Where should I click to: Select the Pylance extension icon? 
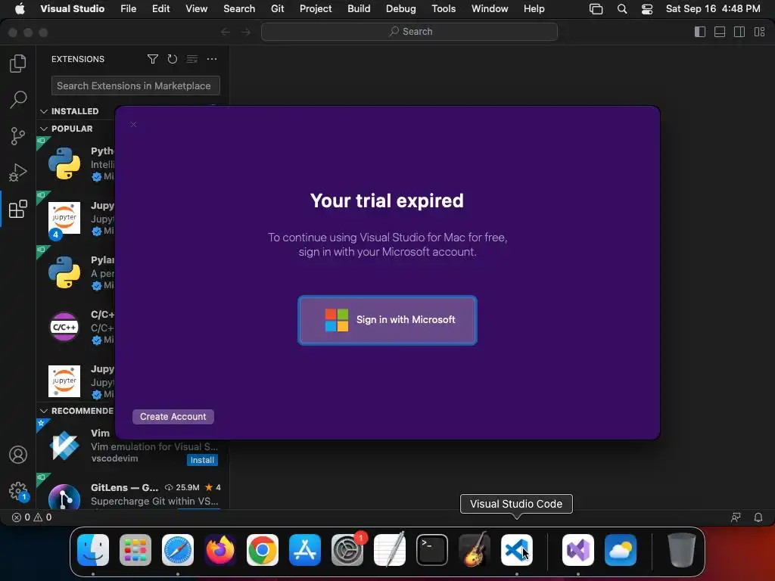64,272
